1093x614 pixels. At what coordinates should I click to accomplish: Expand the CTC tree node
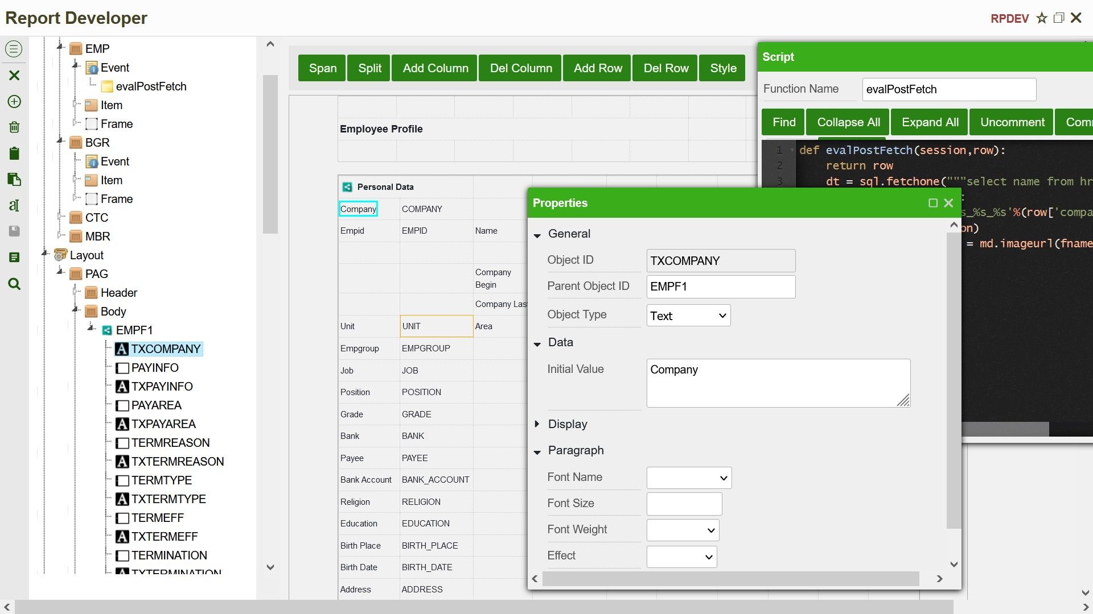click(60, 217)
